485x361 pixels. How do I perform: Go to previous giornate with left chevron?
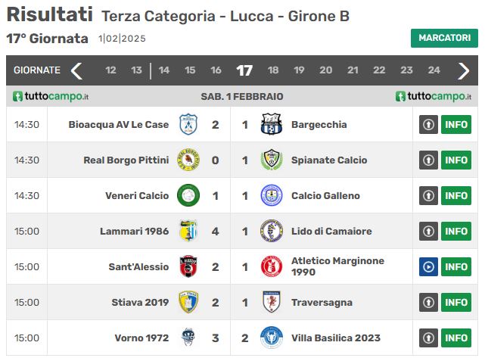click(x=76, y=71)
